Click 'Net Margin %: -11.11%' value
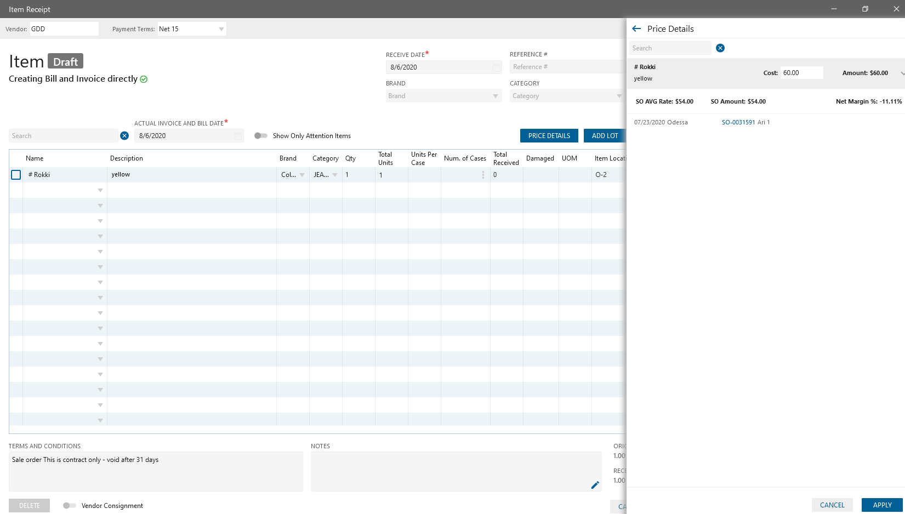Screen dimensions: 905x514 point(868,101)
